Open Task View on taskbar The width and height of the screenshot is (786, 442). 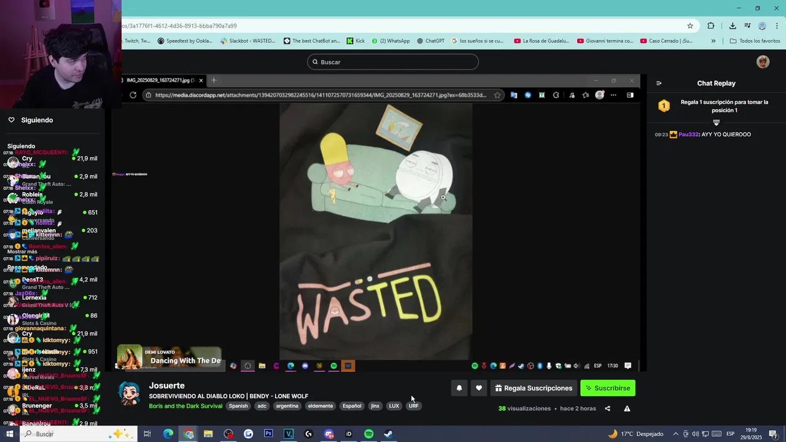(x=147, y=434)
